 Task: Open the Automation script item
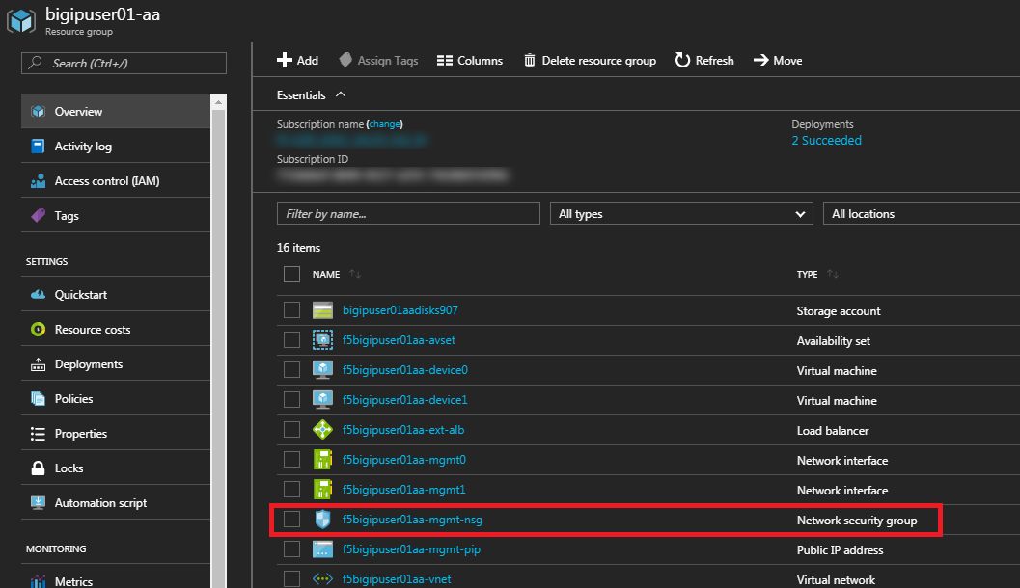[116, 502]
